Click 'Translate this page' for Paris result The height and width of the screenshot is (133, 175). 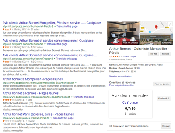63,118
